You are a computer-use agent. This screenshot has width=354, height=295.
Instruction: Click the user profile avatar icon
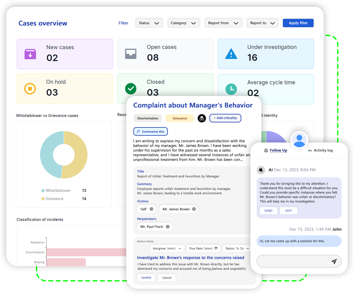[x=299, y=140]
